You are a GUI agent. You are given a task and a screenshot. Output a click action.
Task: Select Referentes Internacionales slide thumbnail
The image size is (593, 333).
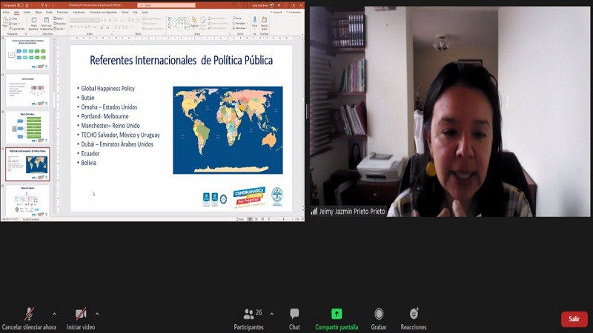tap(27, 164)
